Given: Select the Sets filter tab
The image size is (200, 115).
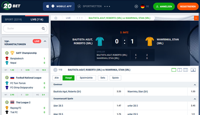Looking at the screenshot, I should (103, 78).
